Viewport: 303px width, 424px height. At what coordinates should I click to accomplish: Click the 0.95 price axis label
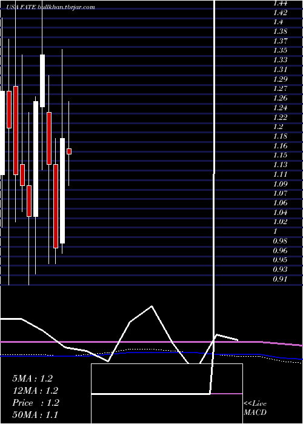280,260
